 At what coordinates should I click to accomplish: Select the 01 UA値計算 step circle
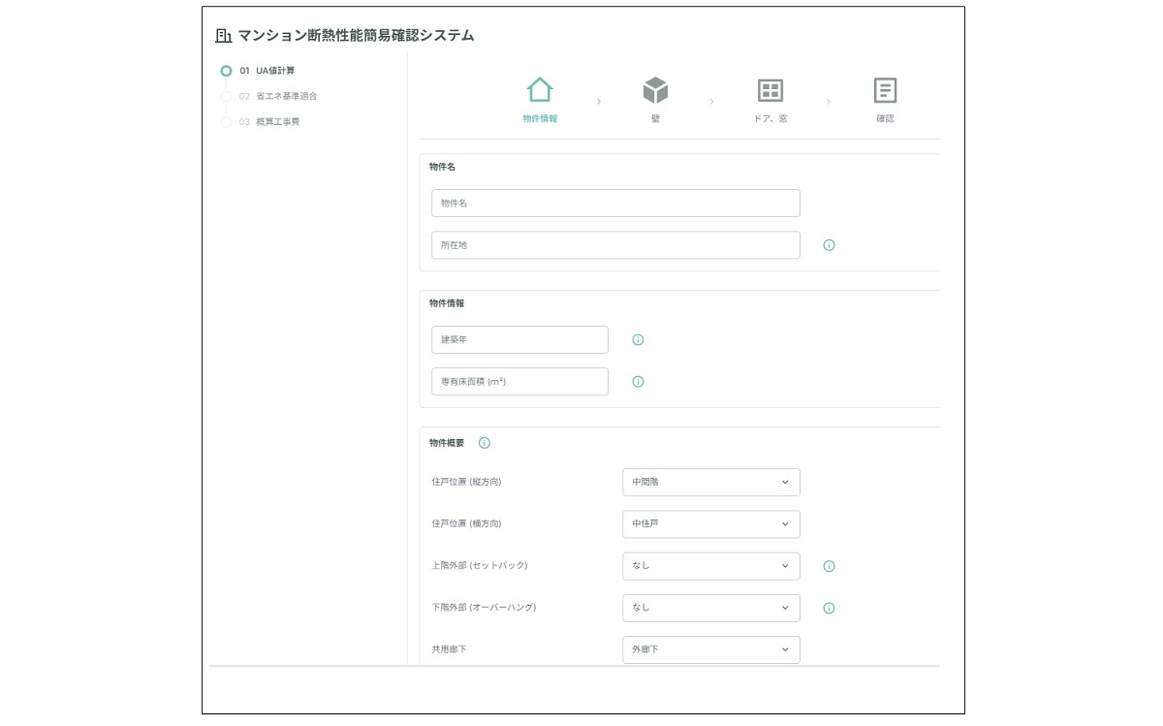coord(226,71)
